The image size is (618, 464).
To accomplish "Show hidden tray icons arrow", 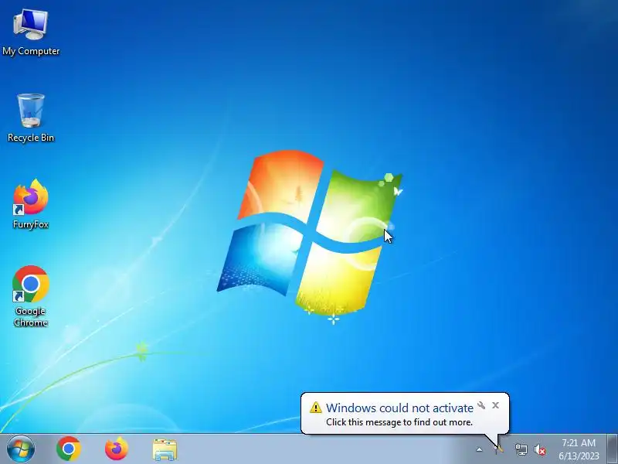I will [479, 449].
